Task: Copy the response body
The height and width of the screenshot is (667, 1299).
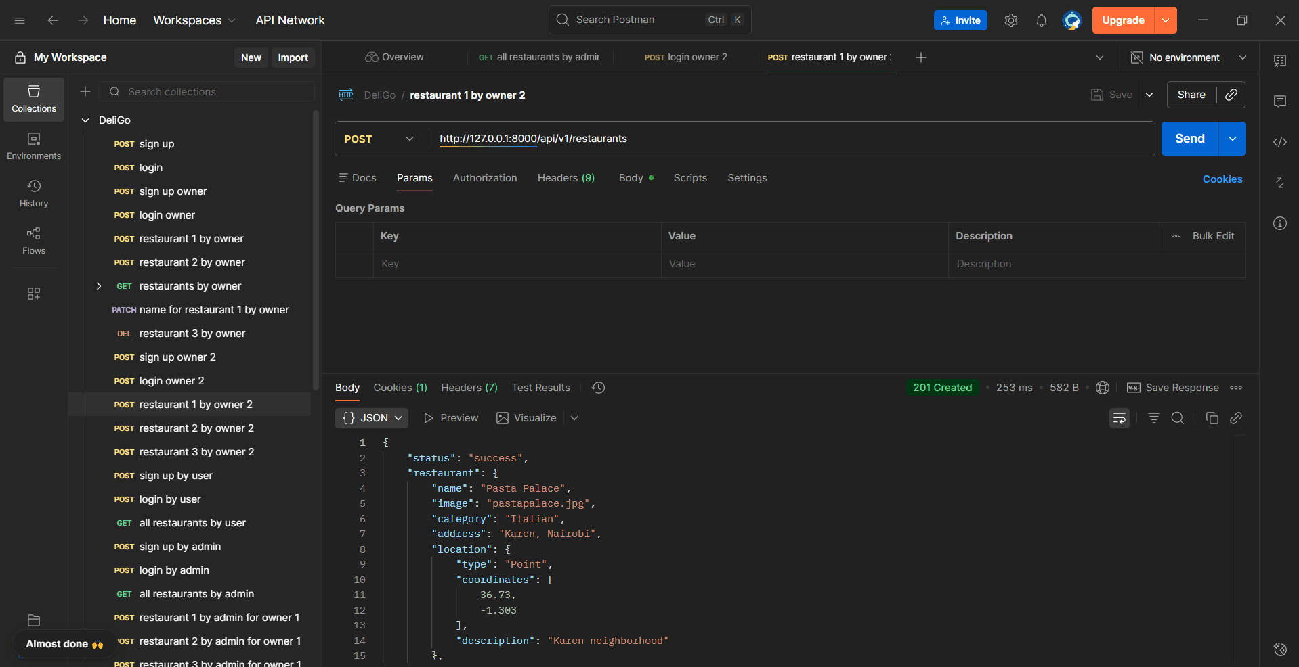Action: click(x=1212, y=418)
